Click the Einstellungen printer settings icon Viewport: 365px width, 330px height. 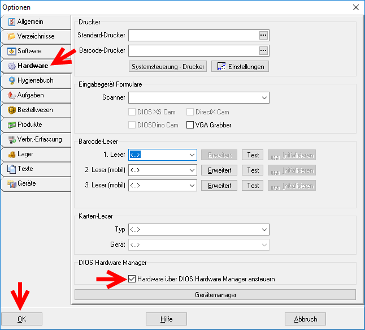pyautogui.click(x=221, y=66)
